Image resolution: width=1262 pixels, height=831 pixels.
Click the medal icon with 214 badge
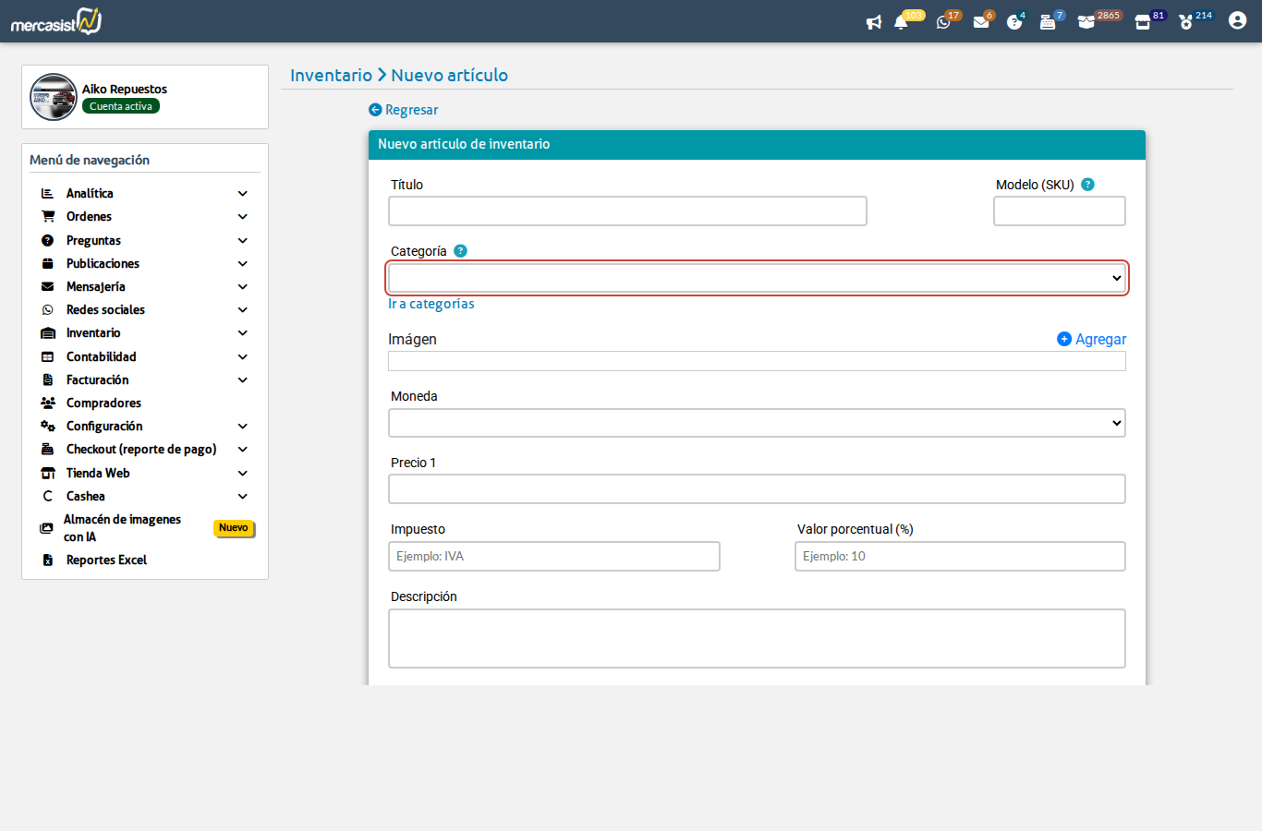(1186, 22)
